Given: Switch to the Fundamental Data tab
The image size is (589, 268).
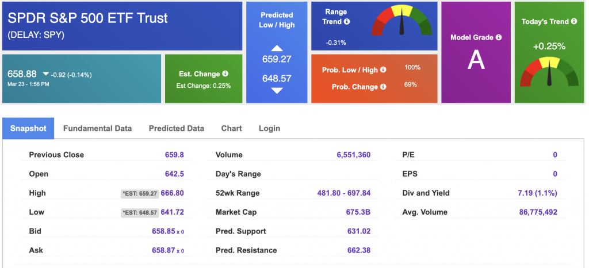Looking at the screenshot, I should [97, 129].
